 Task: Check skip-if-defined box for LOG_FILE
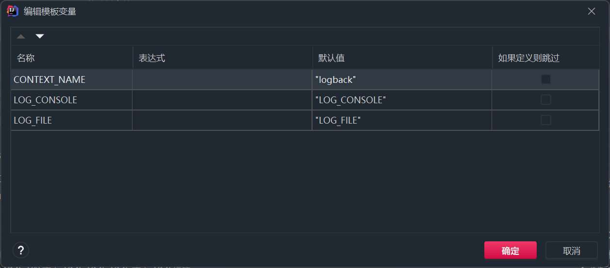pos(546,120)
